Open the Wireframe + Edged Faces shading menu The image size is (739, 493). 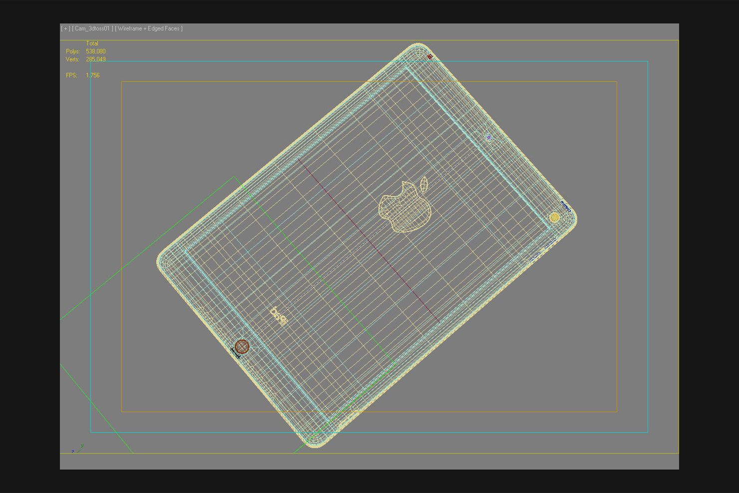(149, 29)
